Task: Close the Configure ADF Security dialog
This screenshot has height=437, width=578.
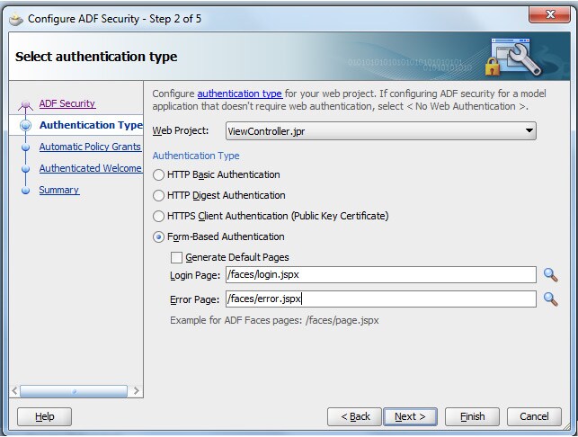Action: (x=549, y=14)
